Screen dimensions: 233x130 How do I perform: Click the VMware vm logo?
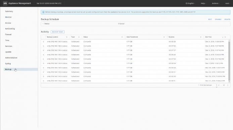click(5, 3)
